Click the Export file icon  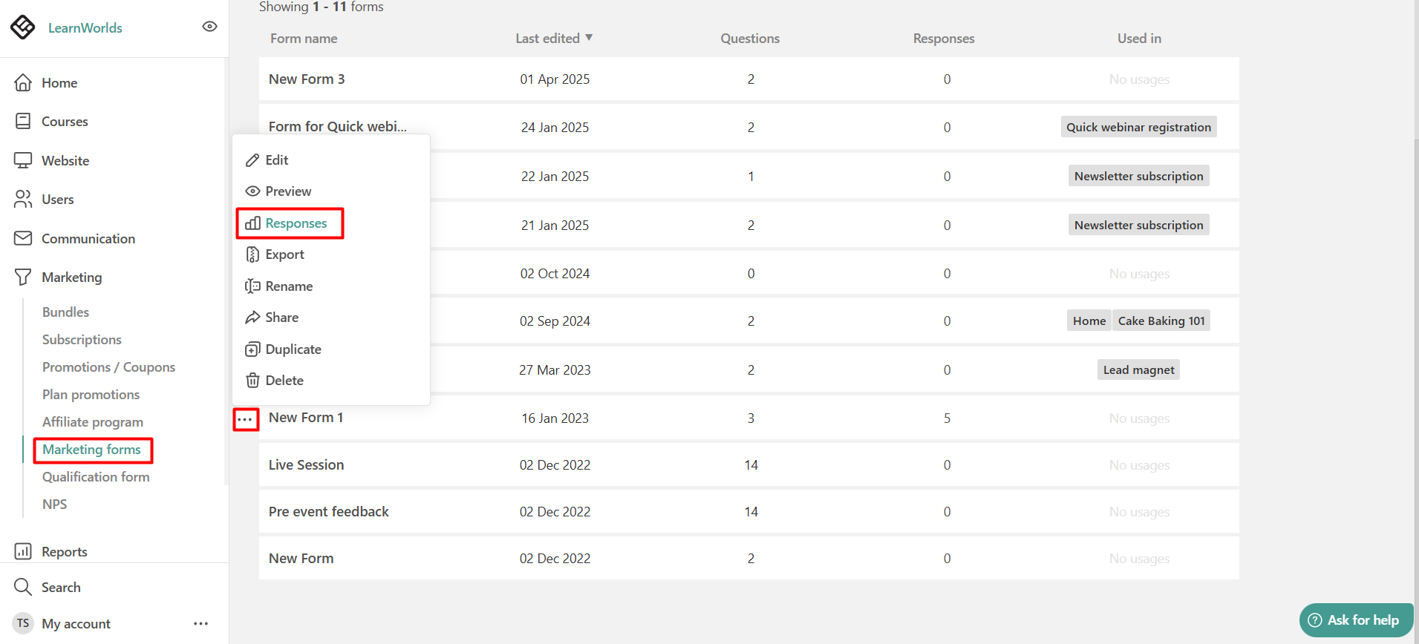pyautogui.click(x=252, y=254)
